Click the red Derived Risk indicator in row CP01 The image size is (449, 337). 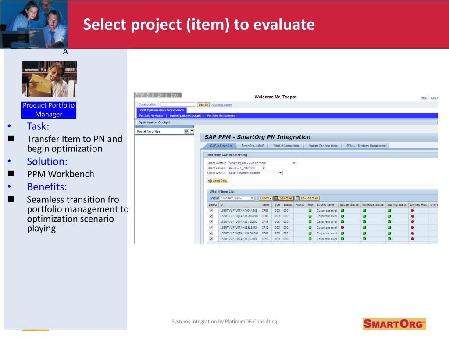pyautogui.click(x=412, y=210)
